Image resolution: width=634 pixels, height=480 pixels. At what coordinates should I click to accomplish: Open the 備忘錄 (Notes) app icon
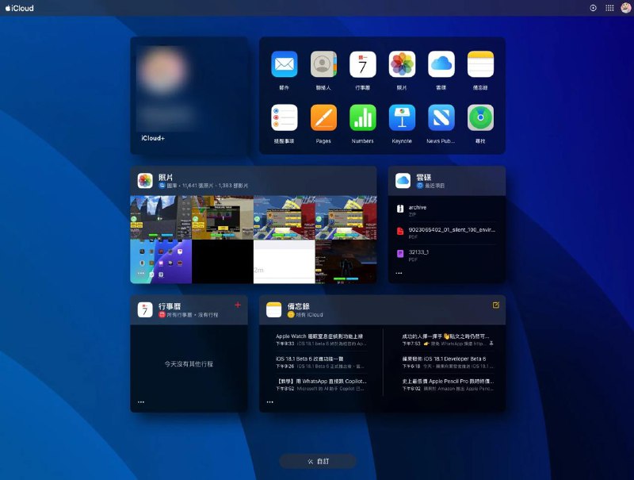[x=481, y=63]
